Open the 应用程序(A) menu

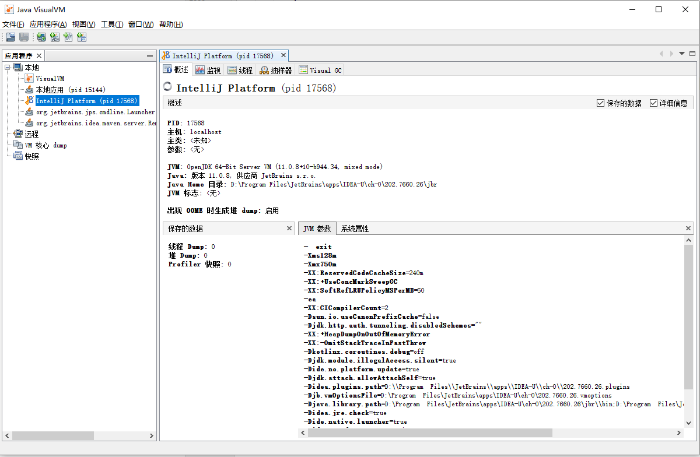[48, 24]
